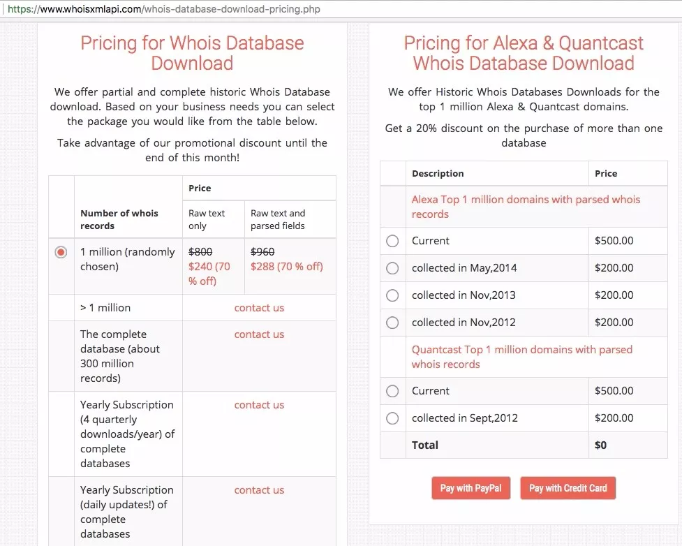Choose Alexa database collected in Nov,2013
682x546 pixels.
pos(392,295)
